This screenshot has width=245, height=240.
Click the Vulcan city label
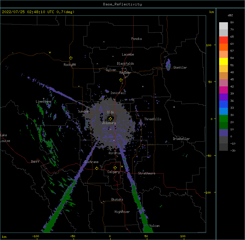155,226
